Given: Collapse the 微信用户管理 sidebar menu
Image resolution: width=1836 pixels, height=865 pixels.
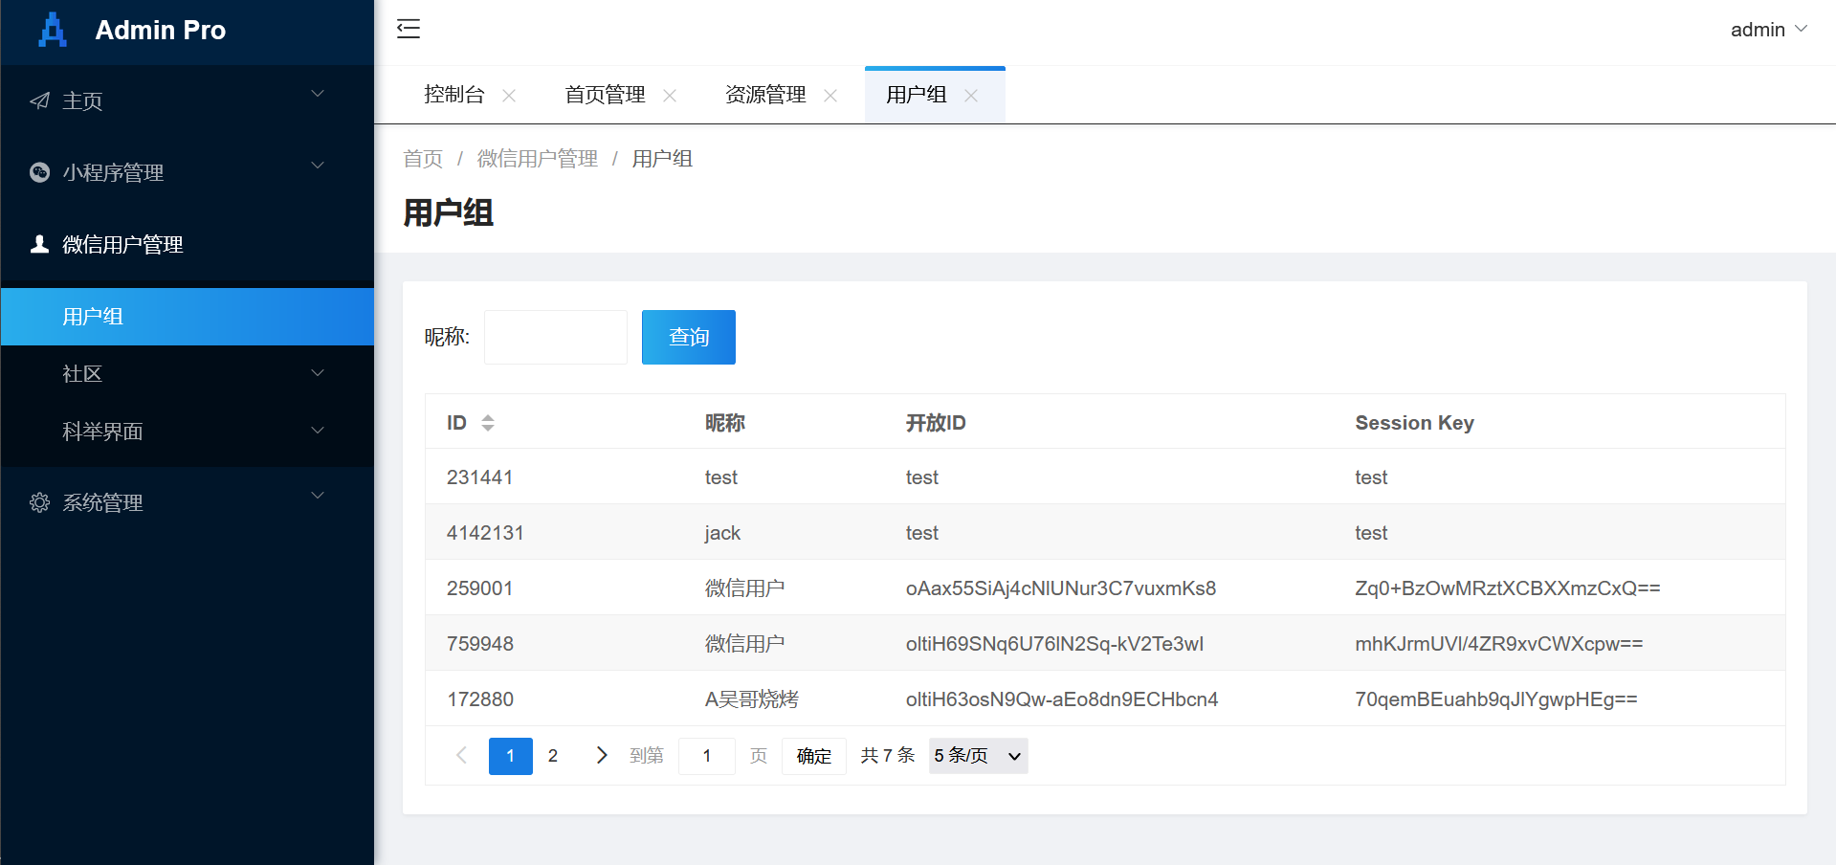Looking at the screenshot, I should point(188,244).
